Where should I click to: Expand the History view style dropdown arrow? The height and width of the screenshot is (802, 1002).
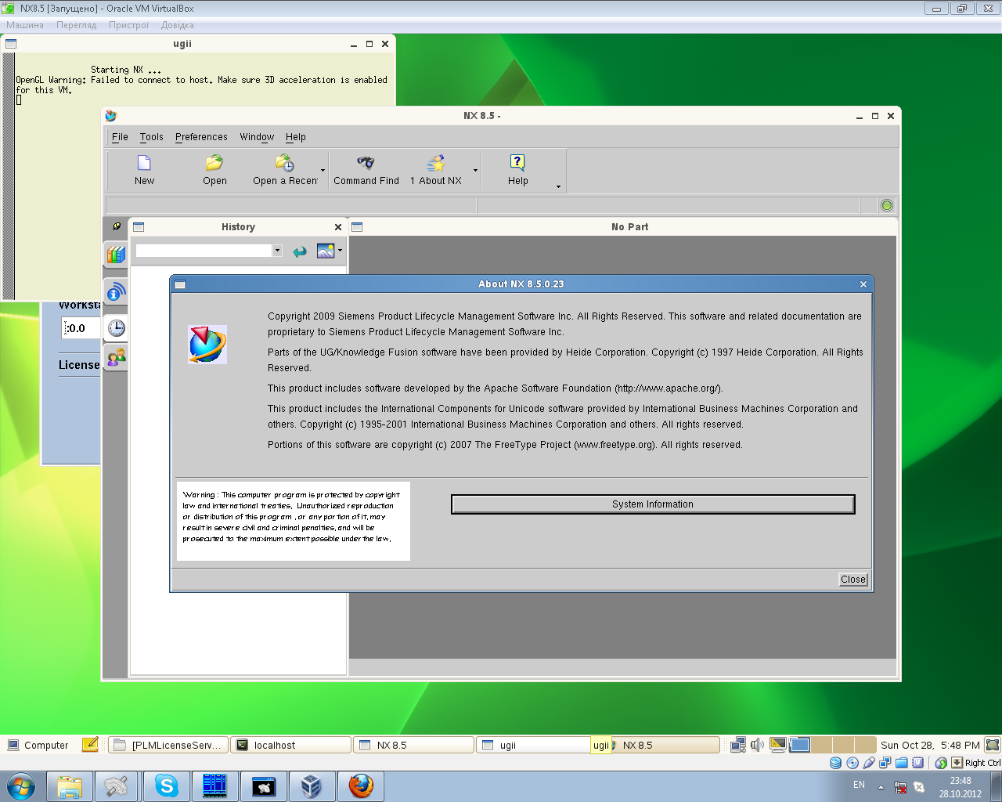[x=340, y=251]
